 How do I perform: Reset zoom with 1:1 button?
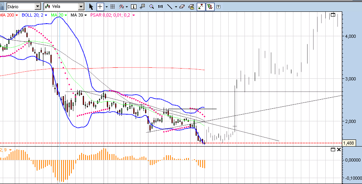pos(160,7)
